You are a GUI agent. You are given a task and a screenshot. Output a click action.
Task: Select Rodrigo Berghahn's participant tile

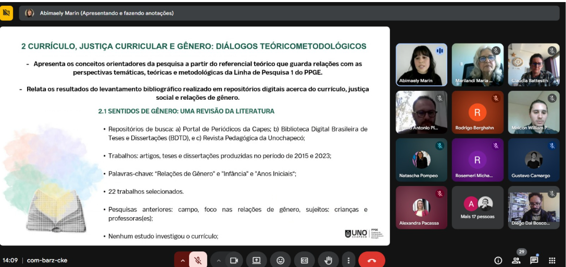[x=477, y=112]
